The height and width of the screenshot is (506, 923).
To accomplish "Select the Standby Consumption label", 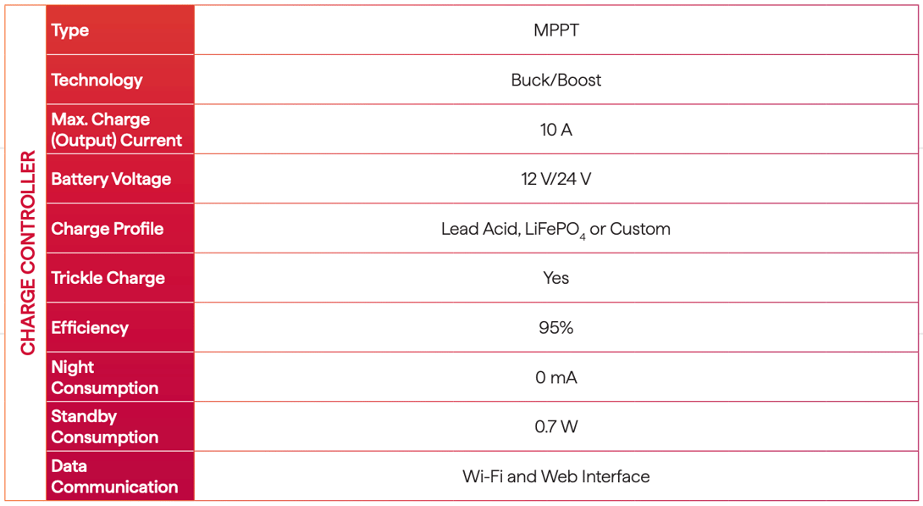I will coord(104,426).
